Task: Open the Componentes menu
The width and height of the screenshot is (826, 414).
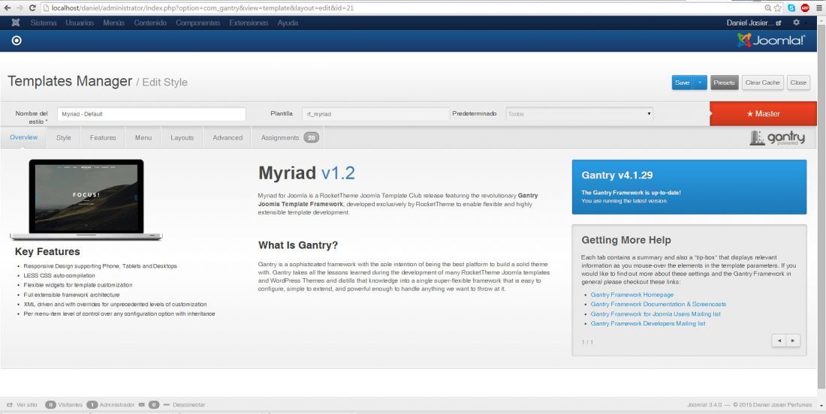Action: (x=197, y=22)
